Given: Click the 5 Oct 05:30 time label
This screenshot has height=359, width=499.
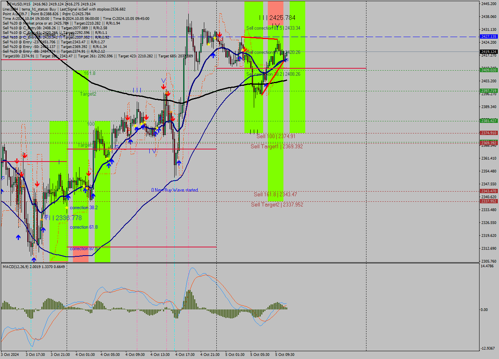Looking at the screenshot, I should [260, 355].
